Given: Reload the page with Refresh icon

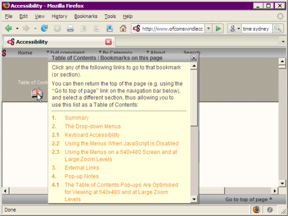Looking at the screenshot, I should (44, 28).
